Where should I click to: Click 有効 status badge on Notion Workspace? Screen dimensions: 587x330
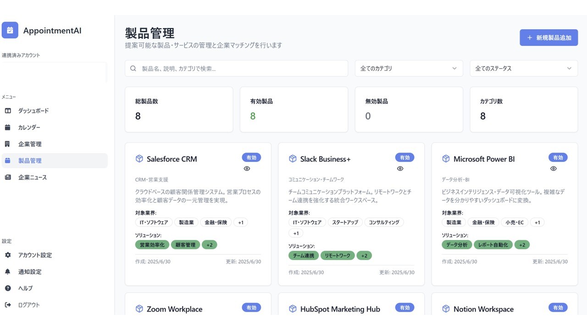(558, 308)
